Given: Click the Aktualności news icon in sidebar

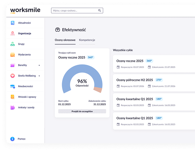Looking at the screenshot, I should [x=12, y=23].
